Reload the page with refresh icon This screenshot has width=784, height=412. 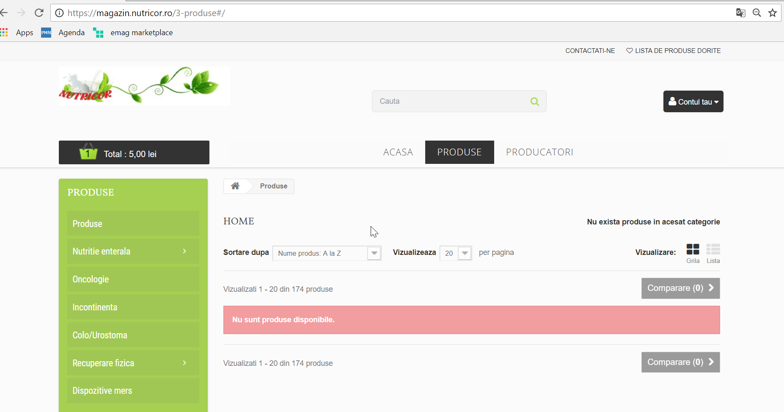click(39, 13)
